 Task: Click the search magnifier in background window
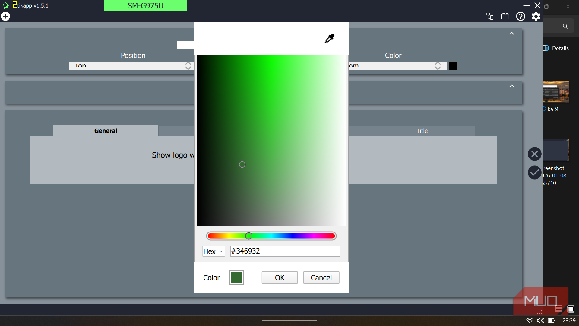tap(565, 26)
